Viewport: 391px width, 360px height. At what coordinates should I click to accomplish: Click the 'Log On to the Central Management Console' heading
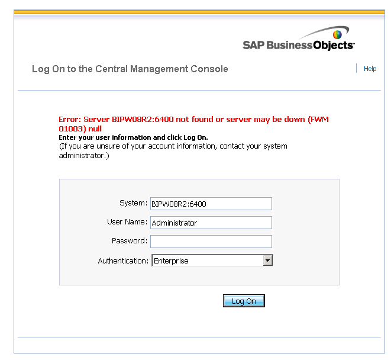pyautogui.click(x=130, y=69)
